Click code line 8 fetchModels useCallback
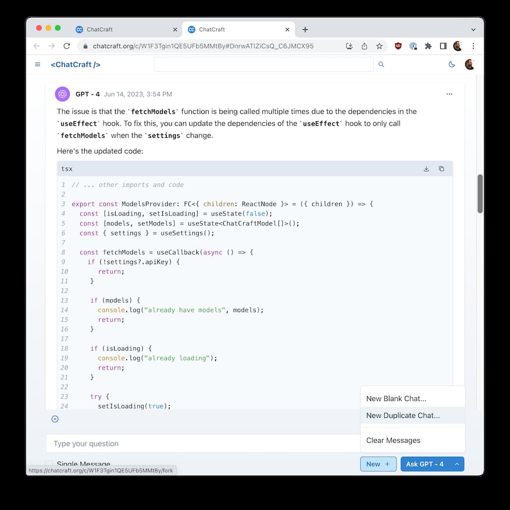 [x=166, y=252]
